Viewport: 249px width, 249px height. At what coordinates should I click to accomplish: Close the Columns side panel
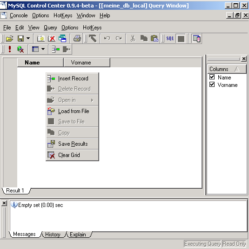[x=243, y=59]
